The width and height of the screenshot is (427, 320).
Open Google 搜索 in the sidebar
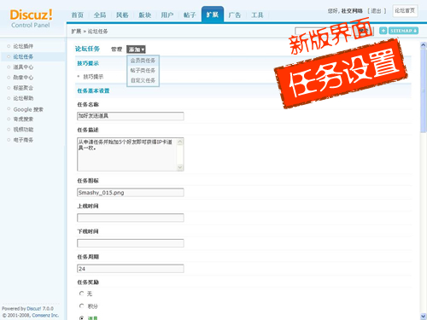point(28,109)
